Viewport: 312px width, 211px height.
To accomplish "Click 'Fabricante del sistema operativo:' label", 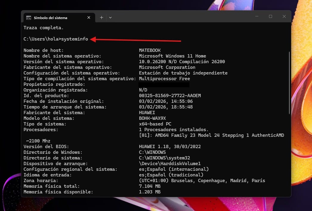I will [x=68, y=67].
